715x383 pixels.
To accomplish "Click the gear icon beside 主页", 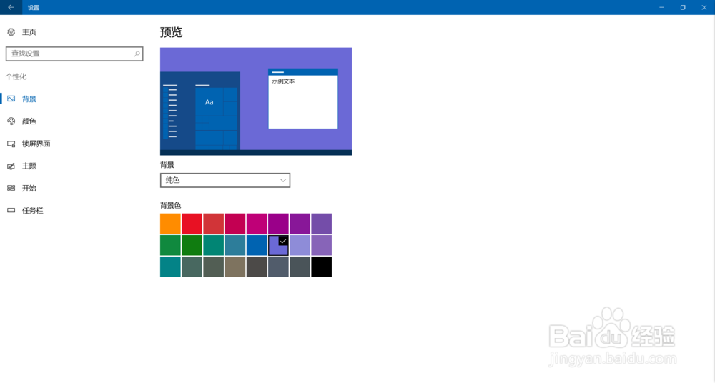I will (x=11, y=32).
